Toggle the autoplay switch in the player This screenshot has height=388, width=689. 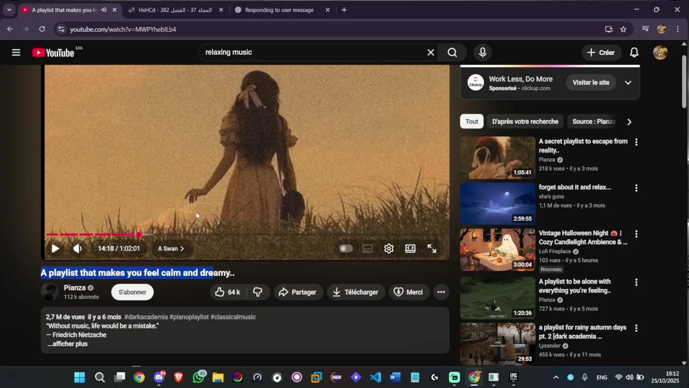[x=346, y=248]
